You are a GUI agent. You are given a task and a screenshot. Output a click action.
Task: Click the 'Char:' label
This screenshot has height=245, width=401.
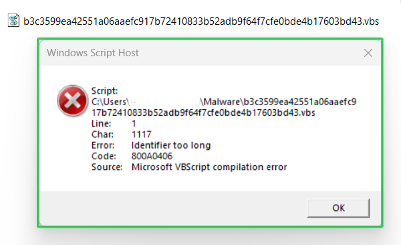(x=102, y=135)
